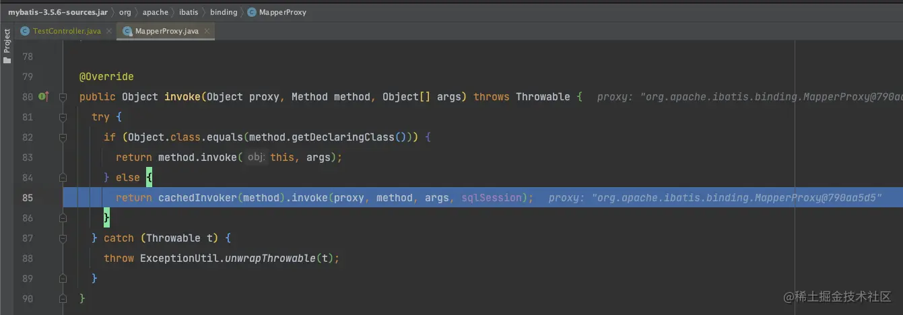Click the Throwable type in the throws clause
903x315 pixels.
(543, 97)
